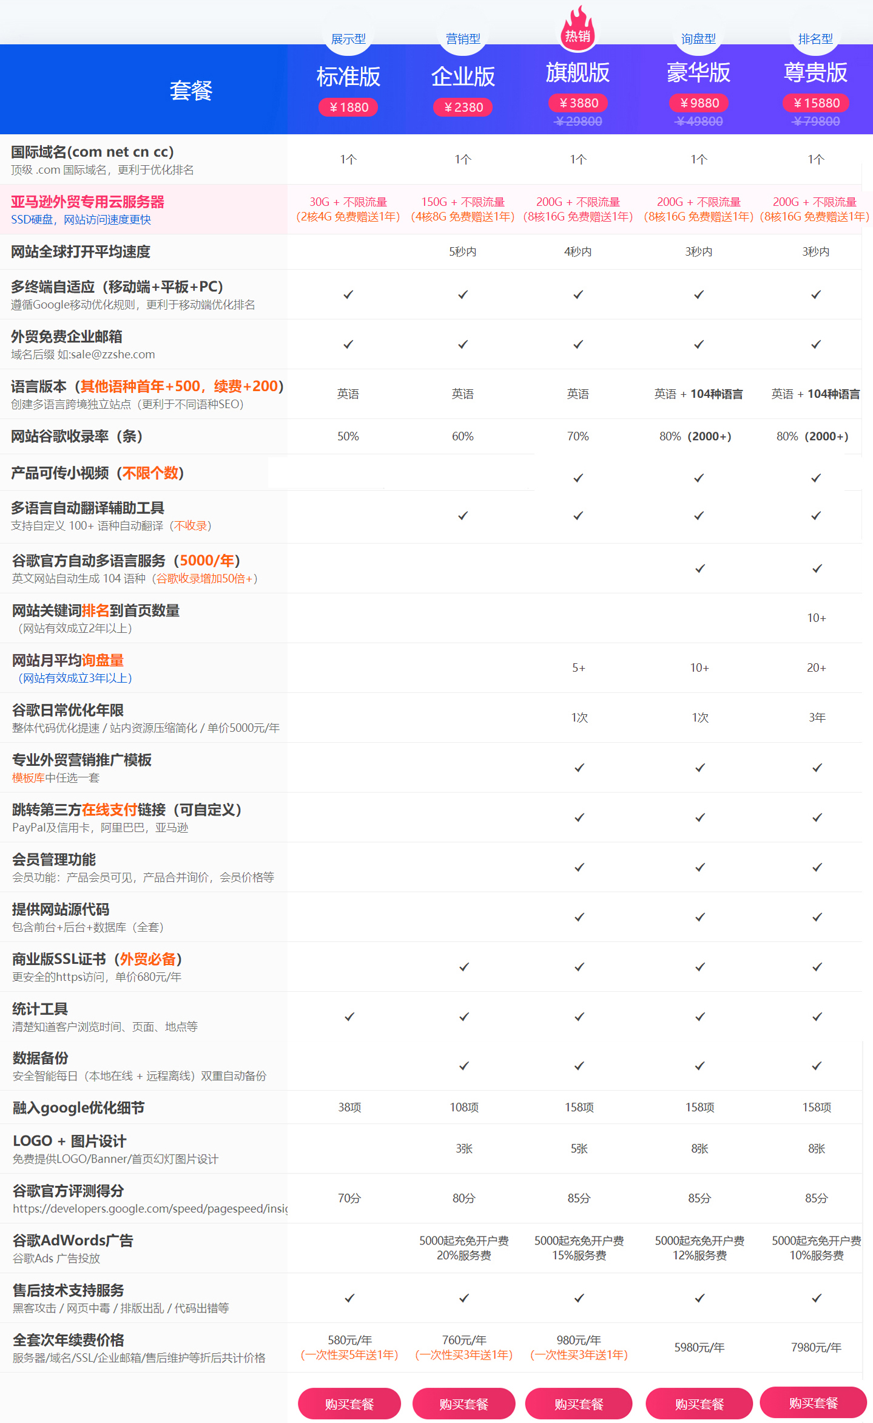Screen dimensions: 873x1423
Task: Click the ¥9880 price badge
Action: pos(699,103)
